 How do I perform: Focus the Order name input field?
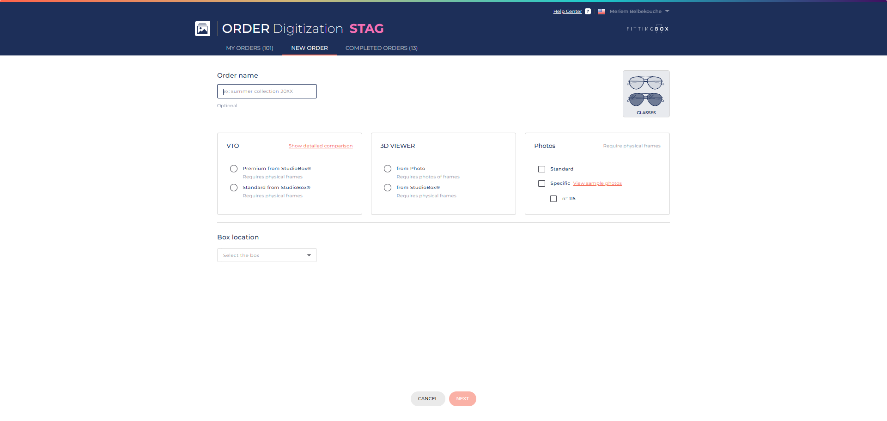point(267,92)
